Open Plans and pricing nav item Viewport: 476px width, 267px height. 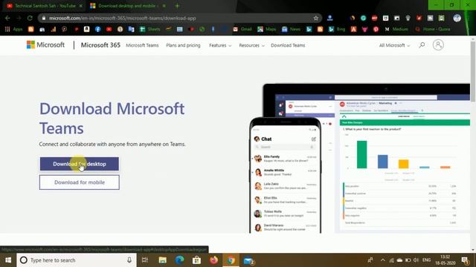click(x=183, y=45)
